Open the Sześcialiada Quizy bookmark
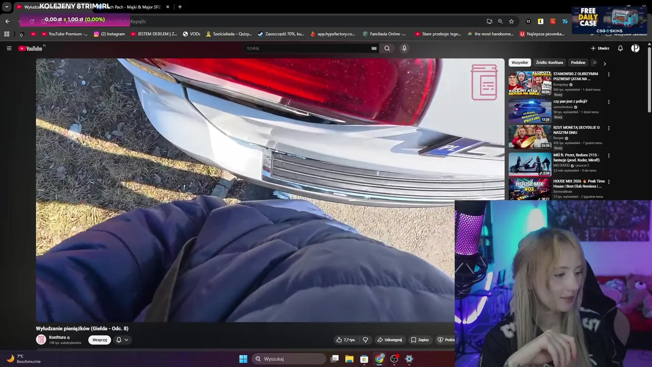Viewport: 652px width, 367px height. click(229, 34)
